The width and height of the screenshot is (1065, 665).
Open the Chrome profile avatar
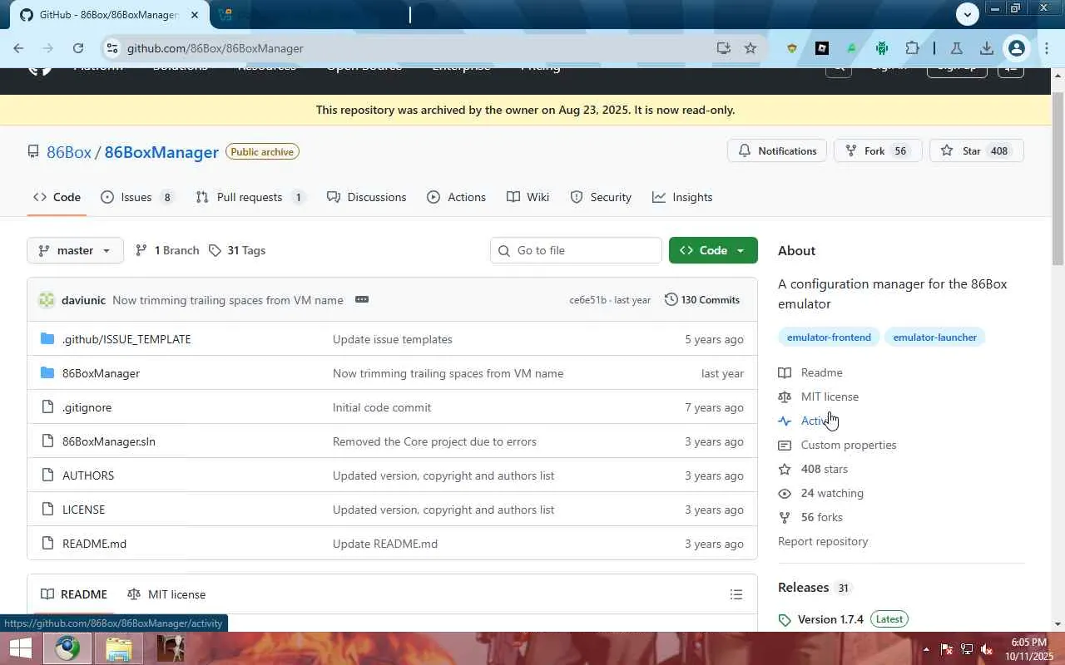pos(1016,48)
